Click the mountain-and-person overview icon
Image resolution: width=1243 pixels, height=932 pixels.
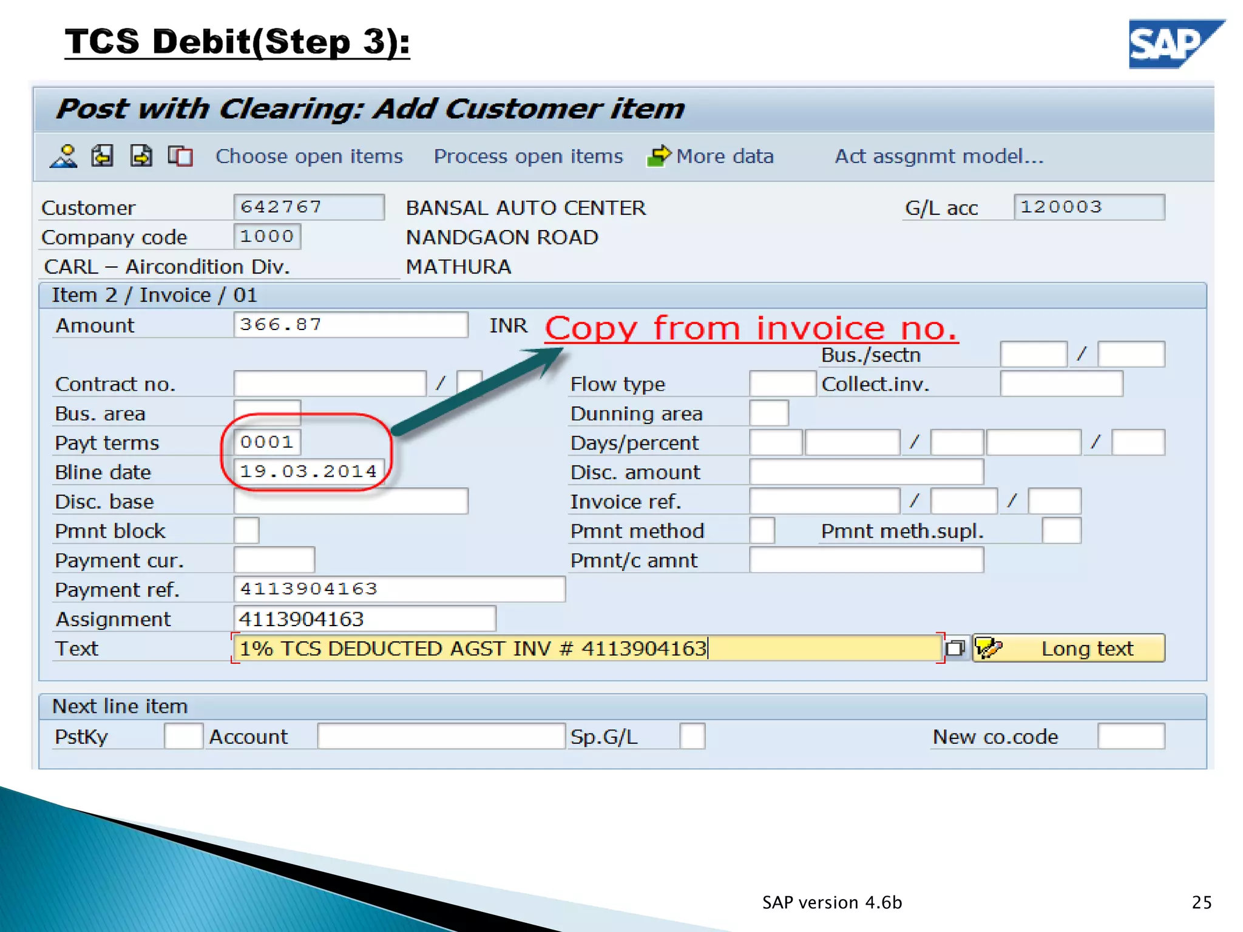(x=64, y=156)
